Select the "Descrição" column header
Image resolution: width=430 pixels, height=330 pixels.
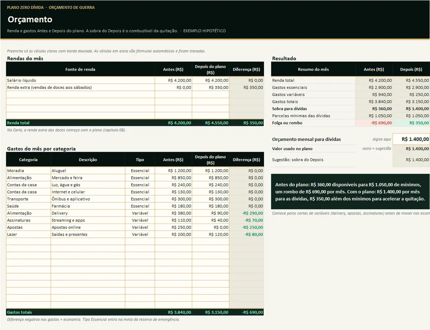click(x=88, y=160)
